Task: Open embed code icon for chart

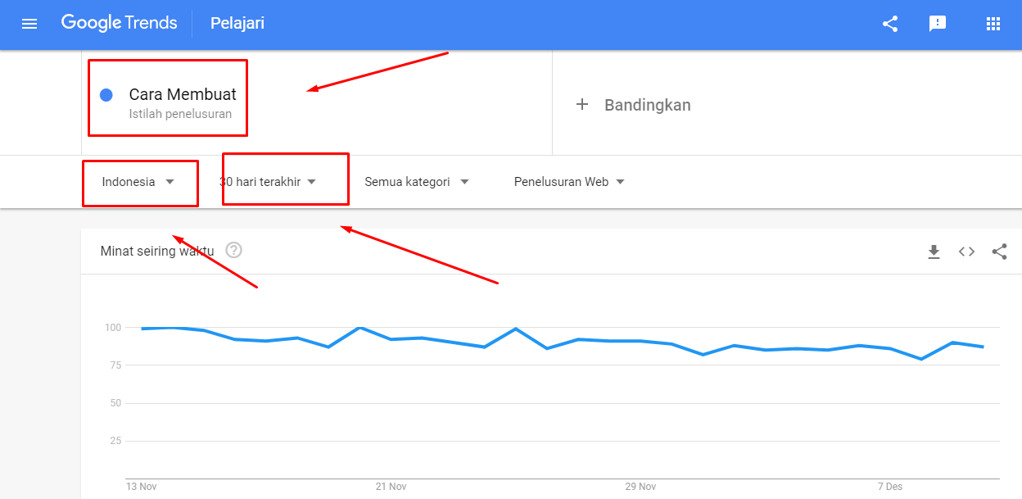Action: pos(966,252)
